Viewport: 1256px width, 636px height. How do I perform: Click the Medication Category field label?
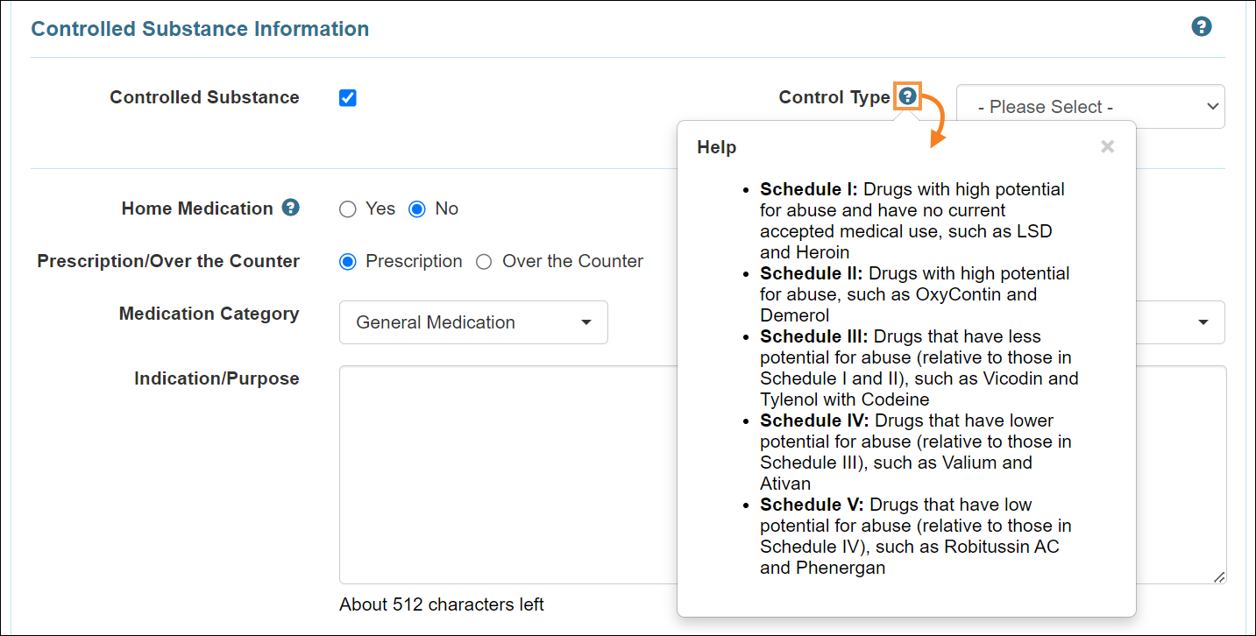[x=209, y=314]
